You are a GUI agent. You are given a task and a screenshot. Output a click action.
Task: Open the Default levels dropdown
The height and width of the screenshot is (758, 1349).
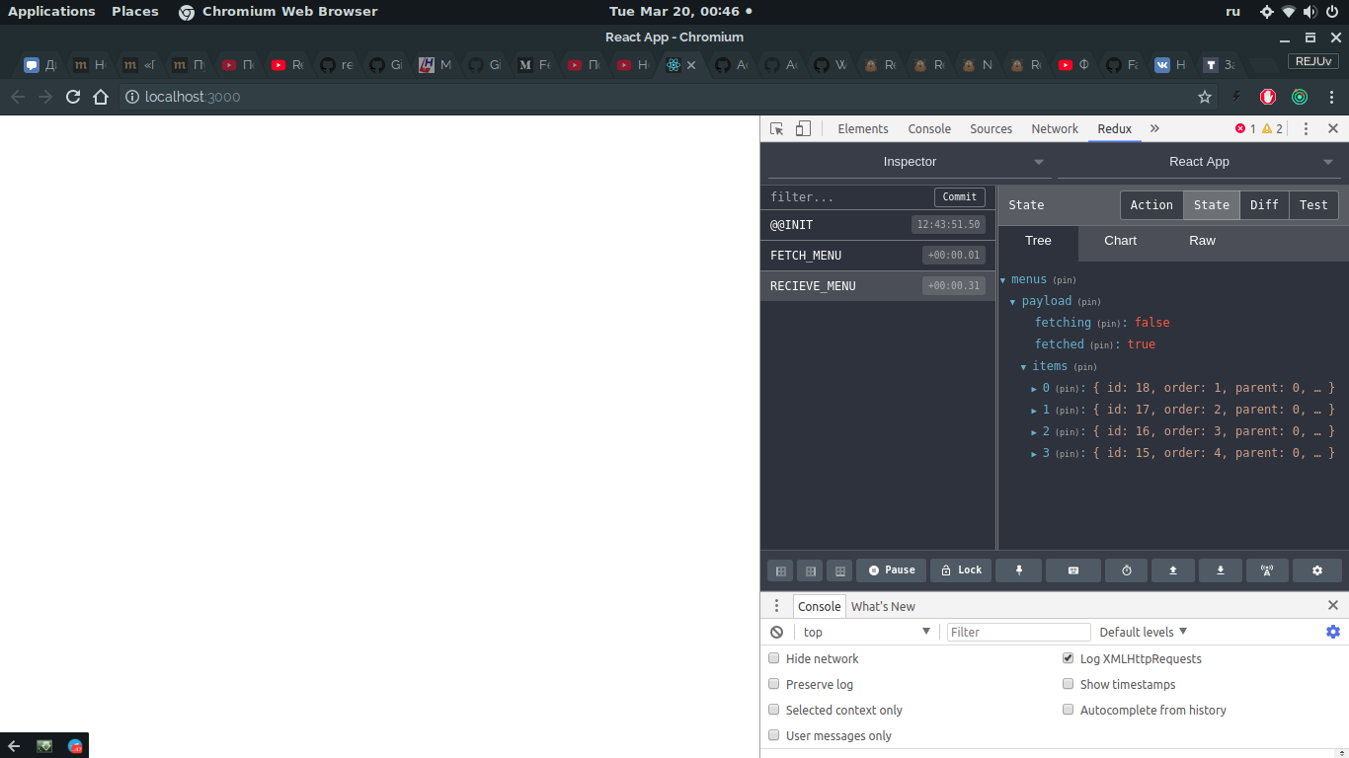coord(1144,632)
